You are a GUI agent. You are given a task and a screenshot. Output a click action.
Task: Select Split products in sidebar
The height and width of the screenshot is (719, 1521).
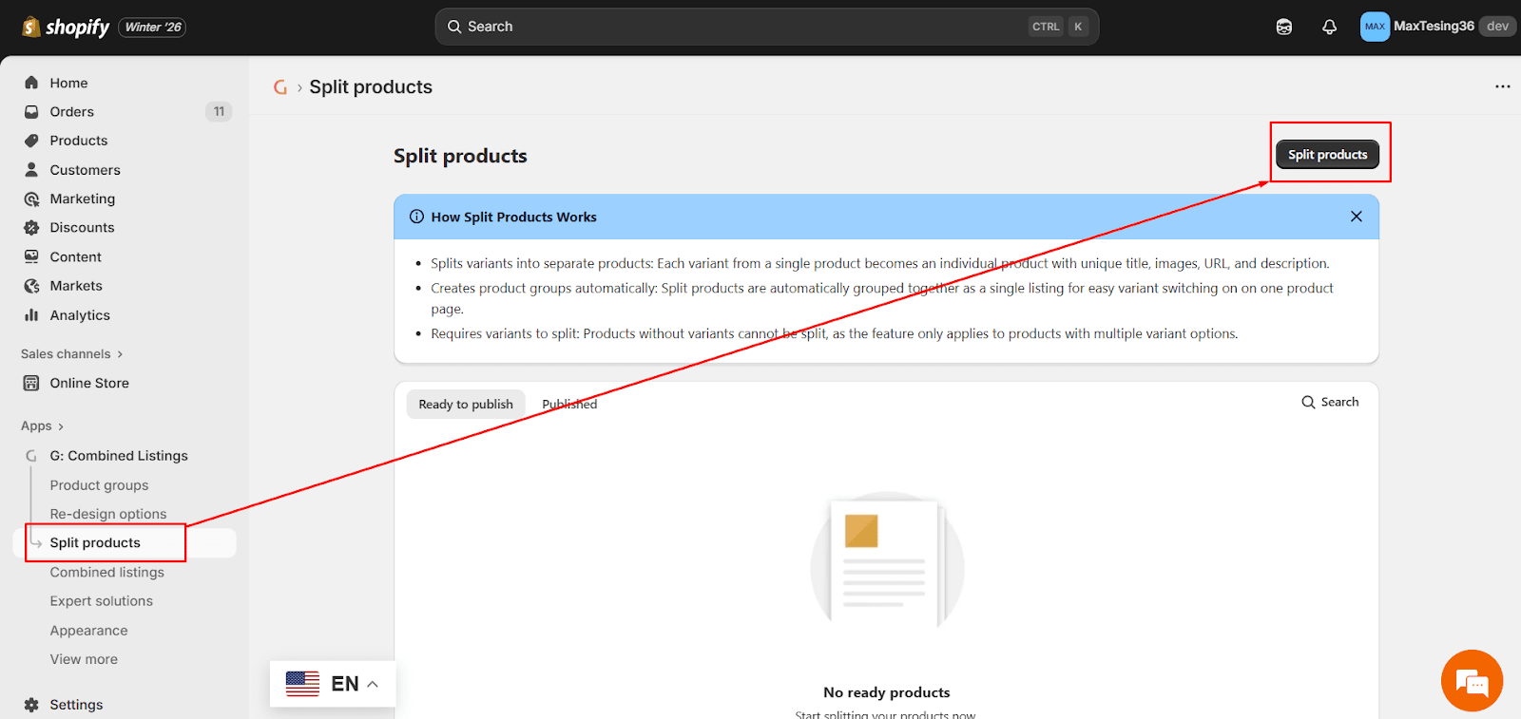pos(95,542)
